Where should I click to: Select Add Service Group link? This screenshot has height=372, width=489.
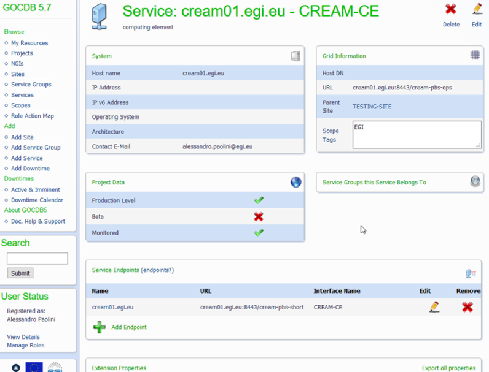[x=36, y=148]
